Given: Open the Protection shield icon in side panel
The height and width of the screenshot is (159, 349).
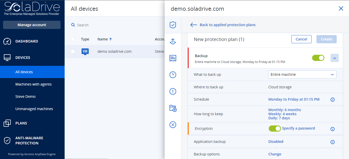Looking at the screenshot, I should click(x=173, y=25).
